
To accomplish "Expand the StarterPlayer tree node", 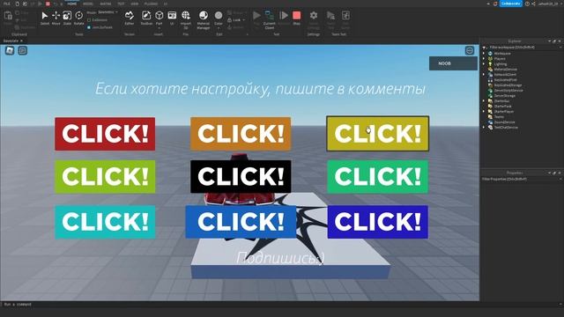I will click(x=484, y=112).
